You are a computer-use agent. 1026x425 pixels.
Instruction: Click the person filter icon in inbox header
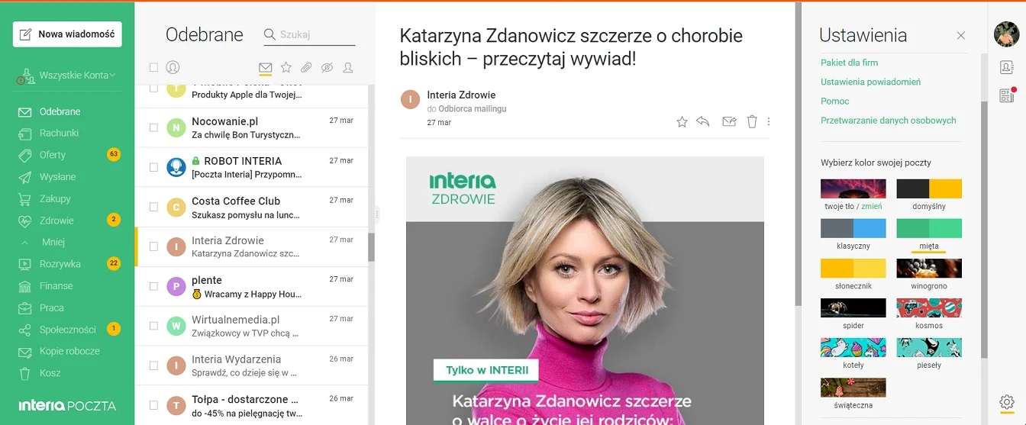(348, 68)
